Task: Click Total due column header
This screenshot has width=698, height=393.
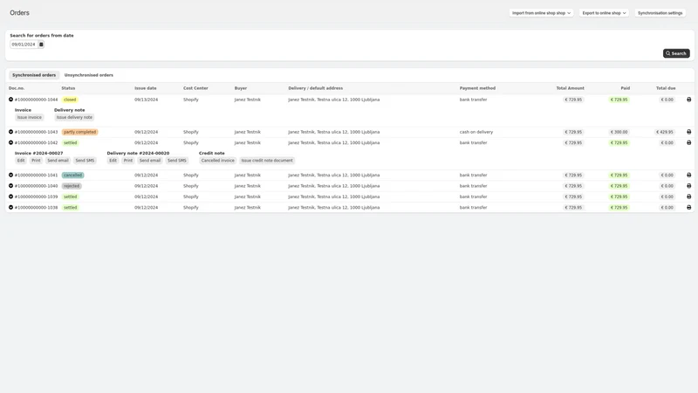Action: 666,88
